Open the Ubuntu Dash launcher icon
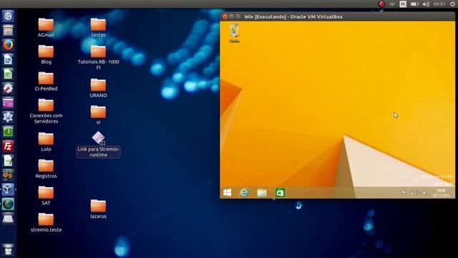This screenshot has height=258, width=458. click(x=8, y=16)
